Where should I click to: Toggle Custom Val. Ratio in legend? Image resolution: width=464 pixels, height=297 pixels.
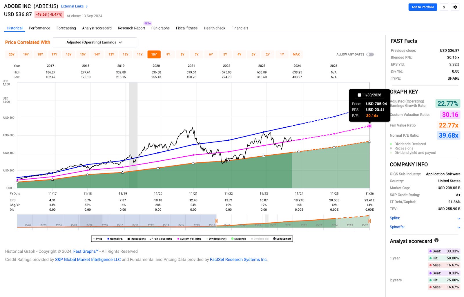[189, 239]
